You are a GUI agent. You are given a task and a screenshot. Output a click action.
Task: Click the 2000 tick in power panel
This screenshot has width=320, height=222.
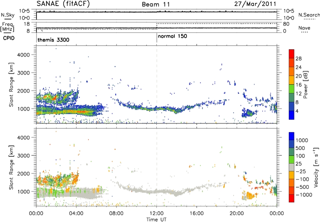(24, 91)
